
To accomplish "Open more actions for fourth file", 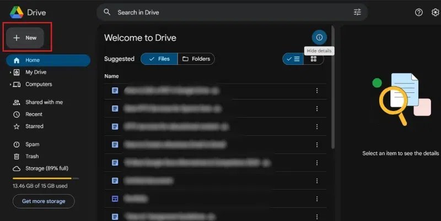I will pyautogui.click(x=316, y=145).
